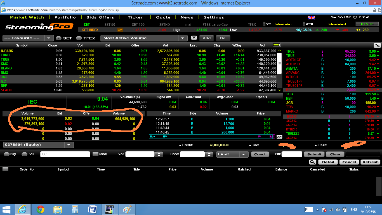
Task: Click the Cond. button
Action: 260,154
